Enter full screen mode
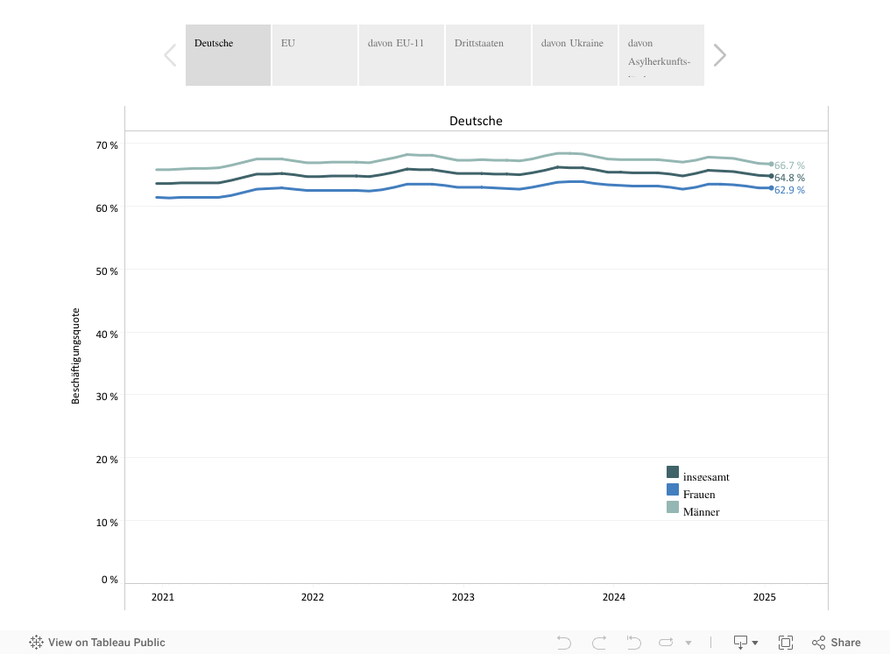Screen dimensions: 890x654 coord(786,643)
